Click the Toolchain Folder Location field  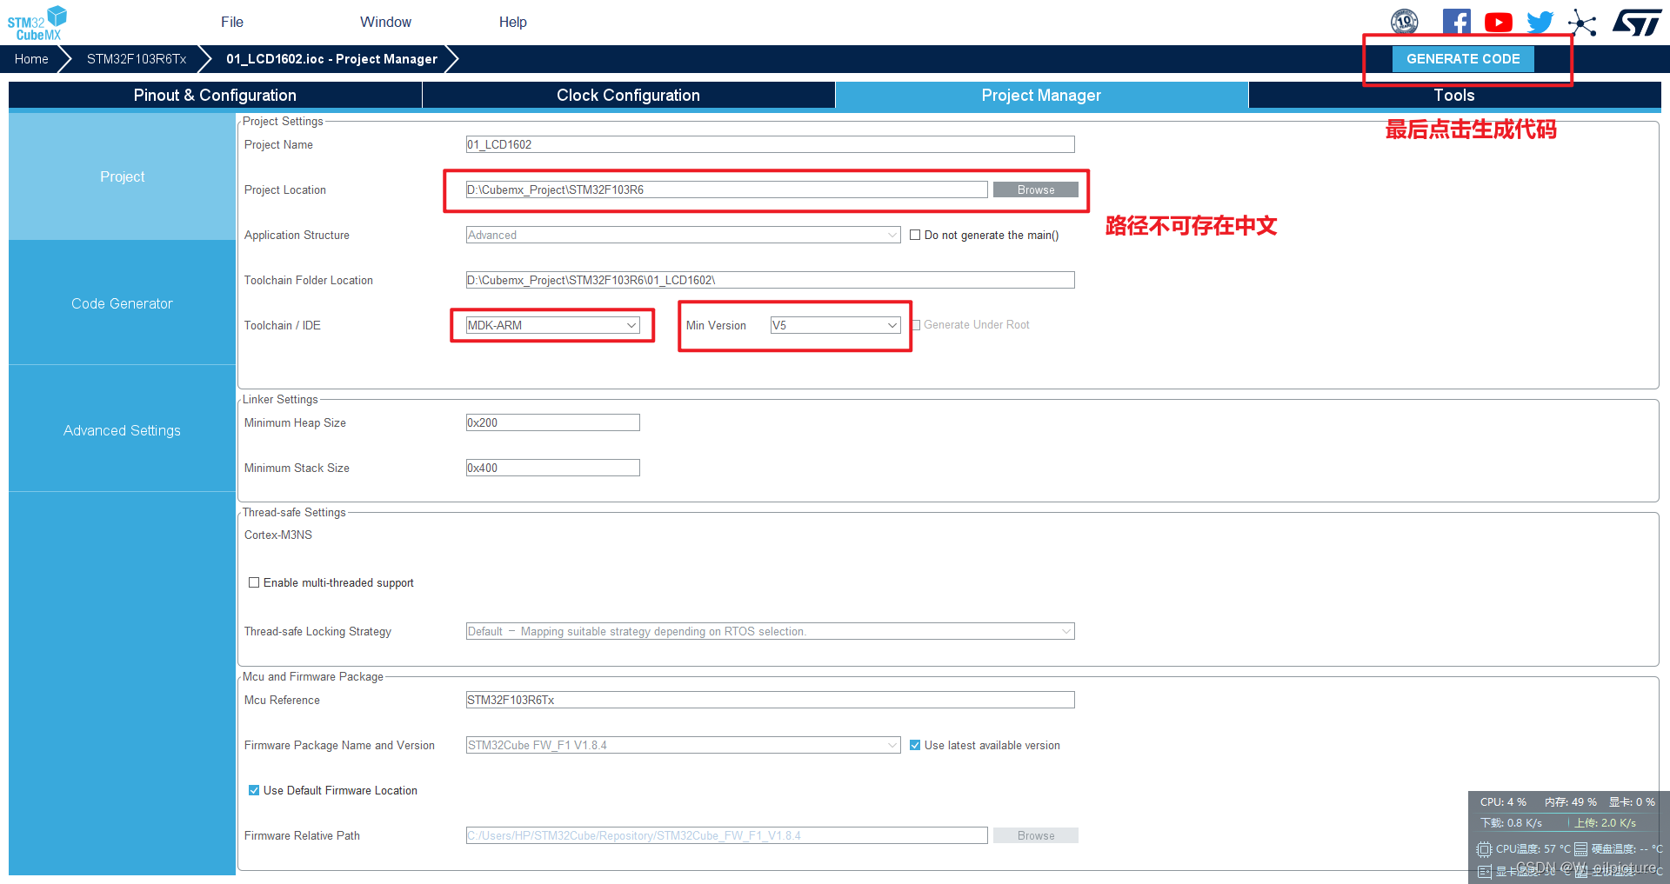pos(770,280)
